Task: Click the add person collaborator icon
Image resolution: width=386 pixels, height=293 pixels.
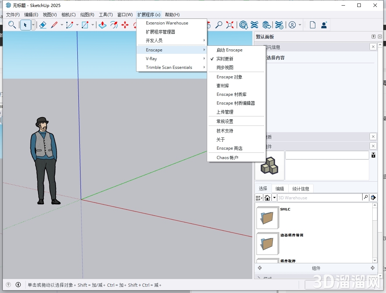Action: coord(324,25)
